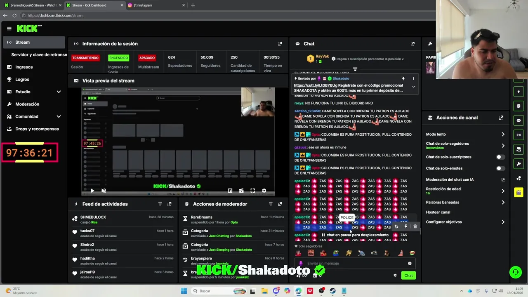Screen dimensions: 528x297
Task: Click Shakadoto name in pinned message header
Action: point(341,78)
